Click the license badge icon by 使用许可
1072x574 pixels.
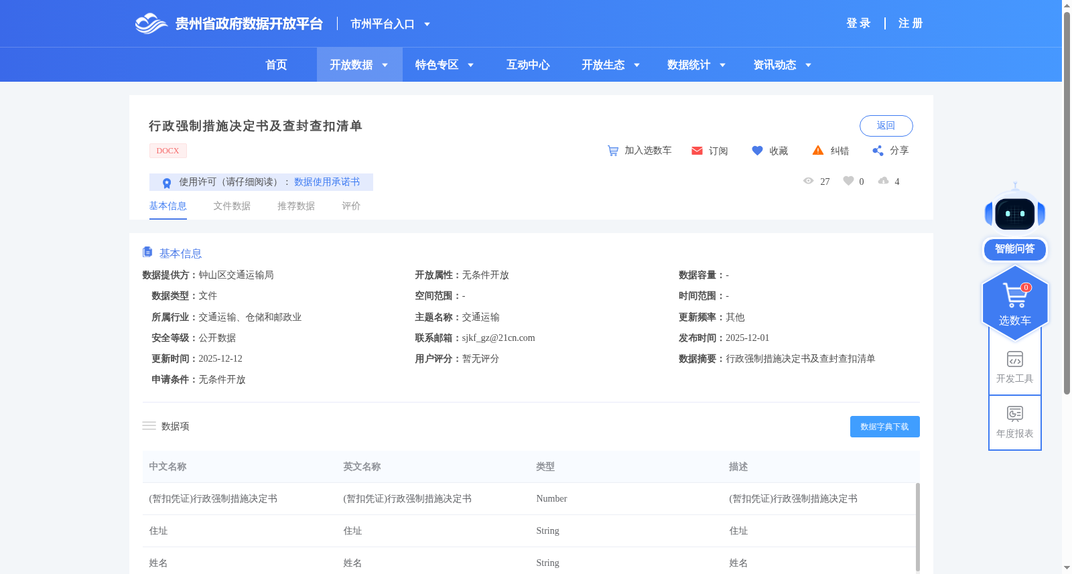pyautogui.click(x=167, y=182)
